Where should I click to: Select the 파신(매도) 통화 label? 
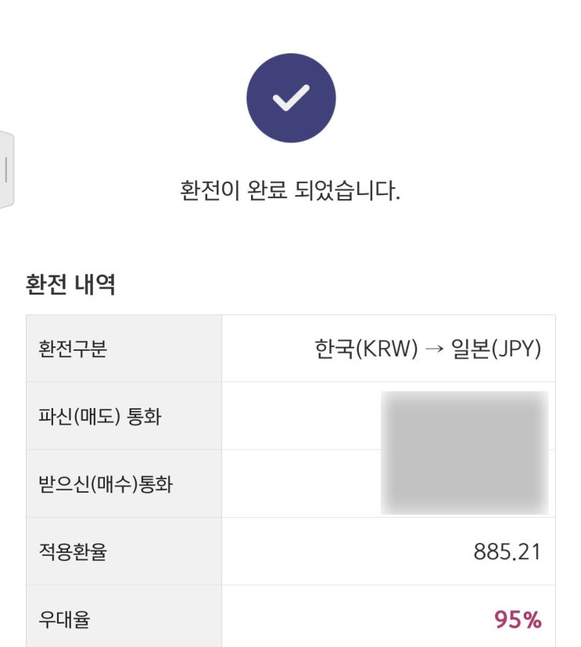pos(99,417)
